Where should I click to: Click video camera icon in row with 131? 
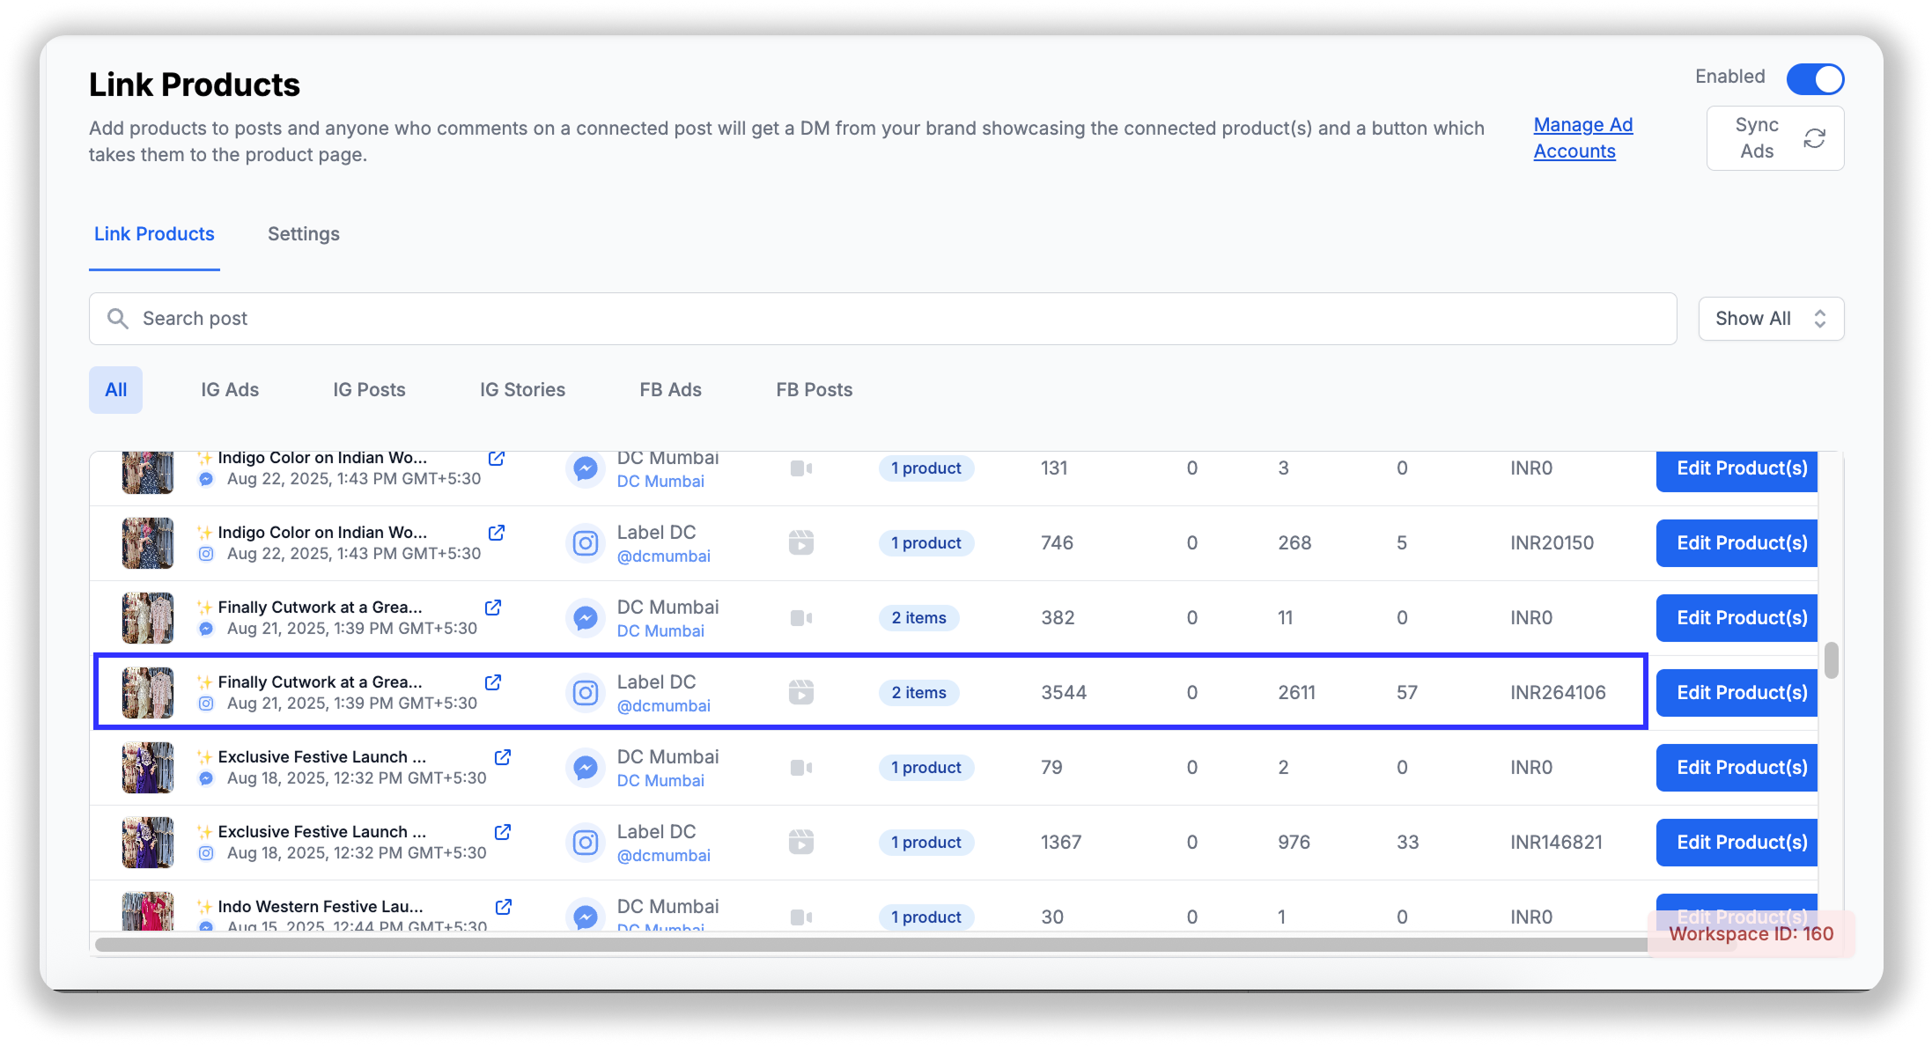click(801, 468)
